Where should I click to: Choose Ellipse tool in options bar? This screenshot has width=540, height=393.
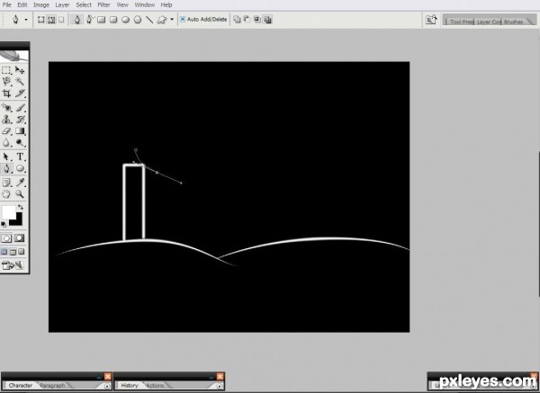[125, 20]
